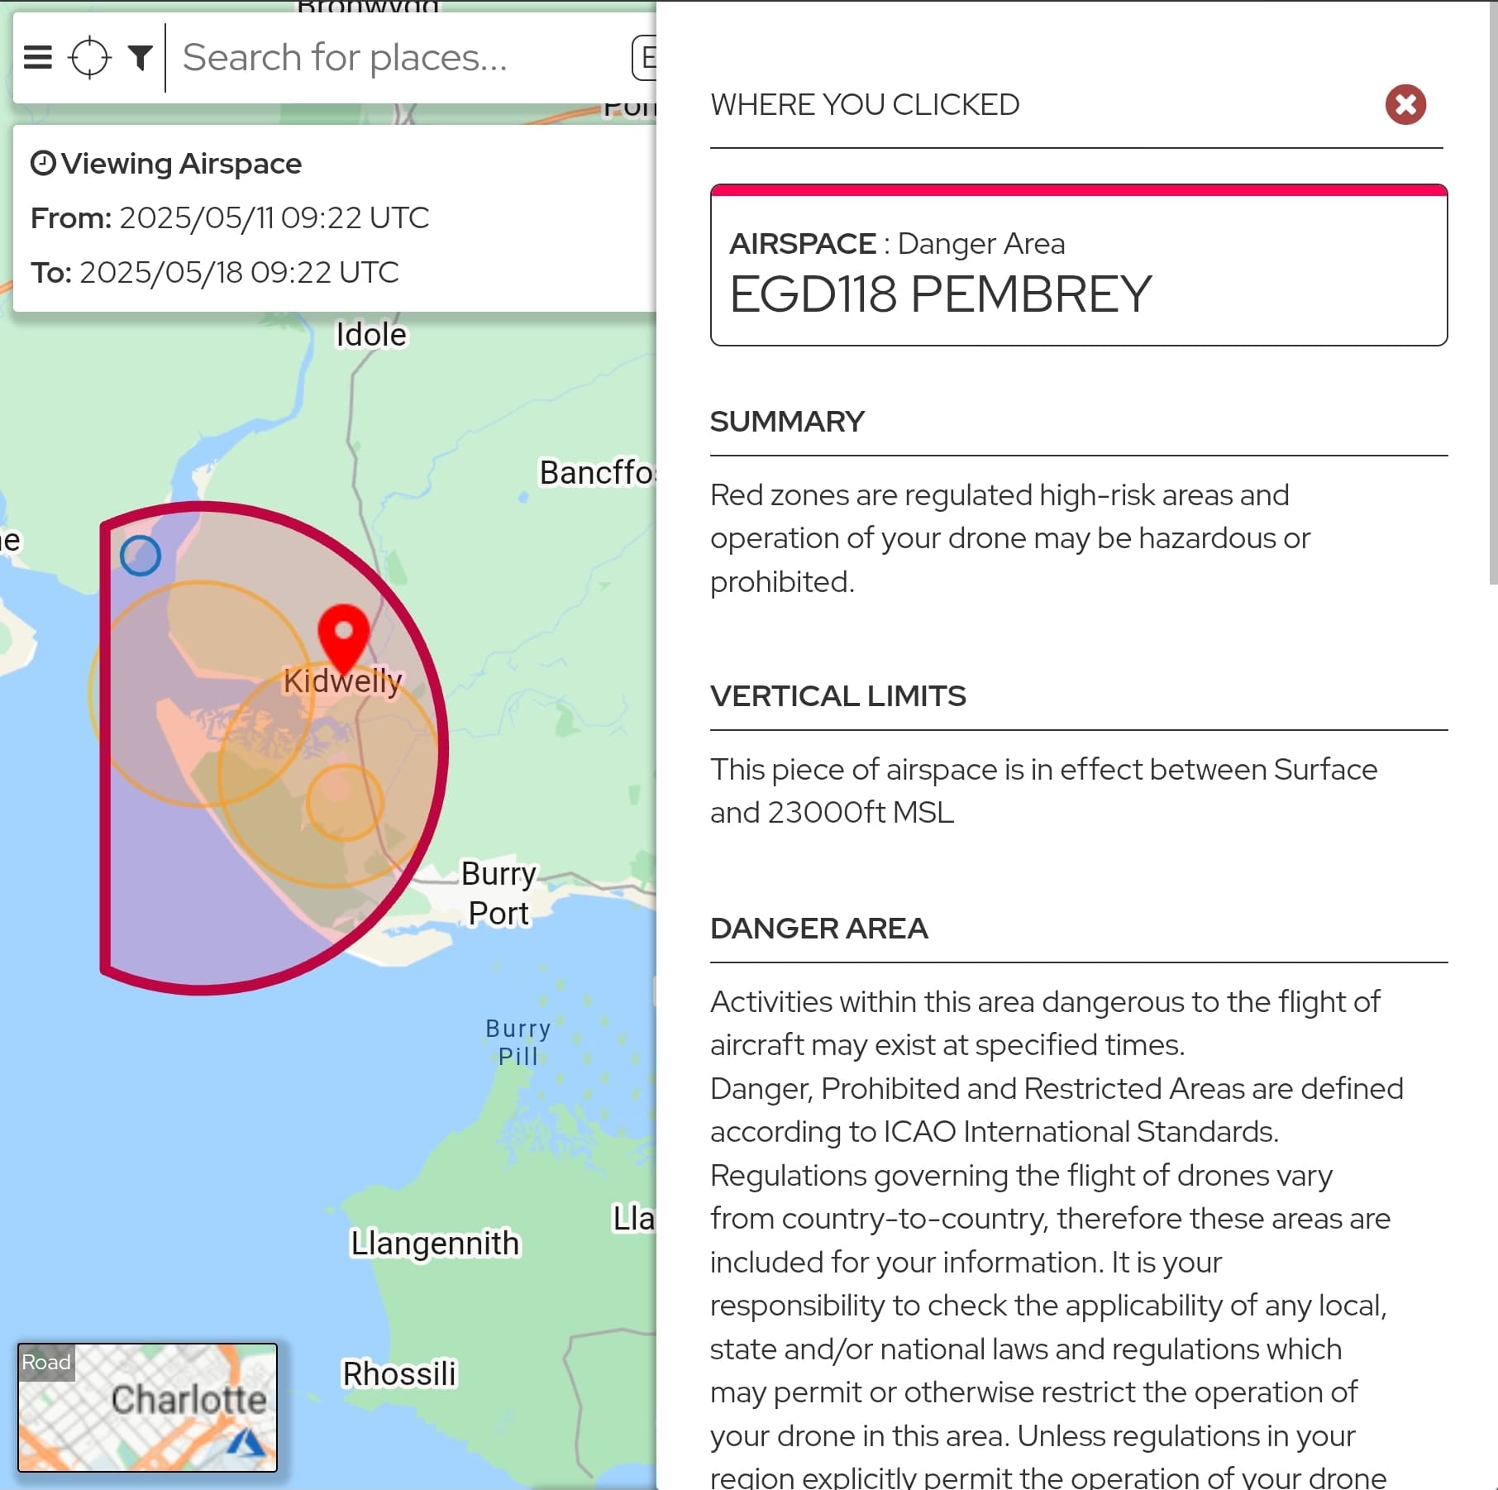Click the To date 2025/05/18 value

click(239, 273)
